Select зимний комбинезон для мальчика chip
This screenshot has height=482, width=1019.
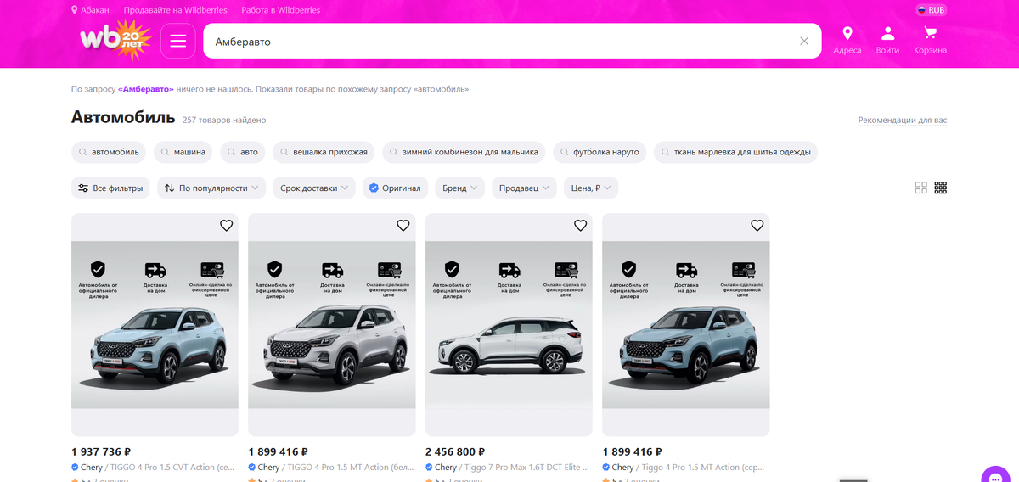pyautogui.click(x=464, y=152)
